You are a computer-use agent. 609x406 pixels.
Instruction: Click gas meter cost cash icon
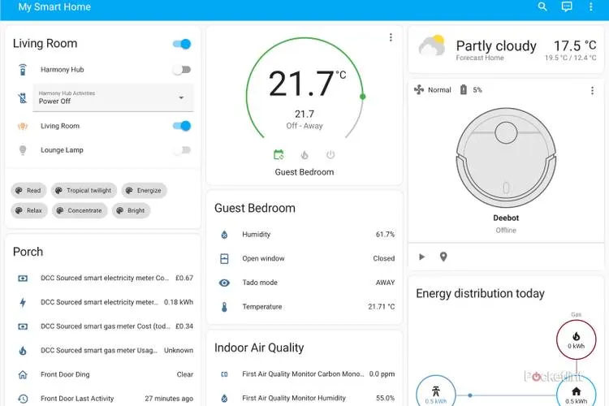(x=23, y=326)
